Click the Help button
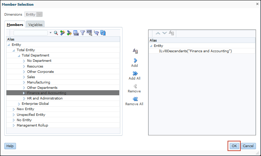This screenshot has height=156, width=261. 10,146
